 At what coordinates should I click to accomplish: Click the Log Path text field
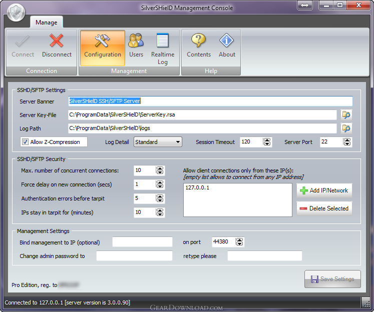(202, 128)
